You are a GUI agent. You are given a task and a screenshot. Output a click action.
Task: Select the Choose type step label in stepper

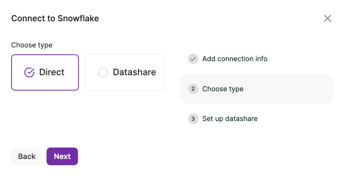tap(223, 89)
